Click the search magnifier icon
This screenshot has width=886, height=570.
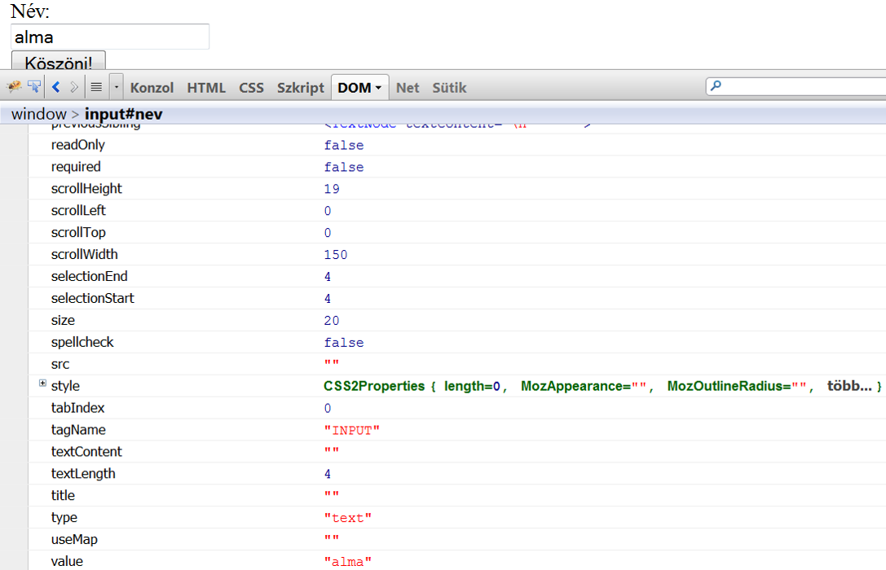tap(716, 86)
